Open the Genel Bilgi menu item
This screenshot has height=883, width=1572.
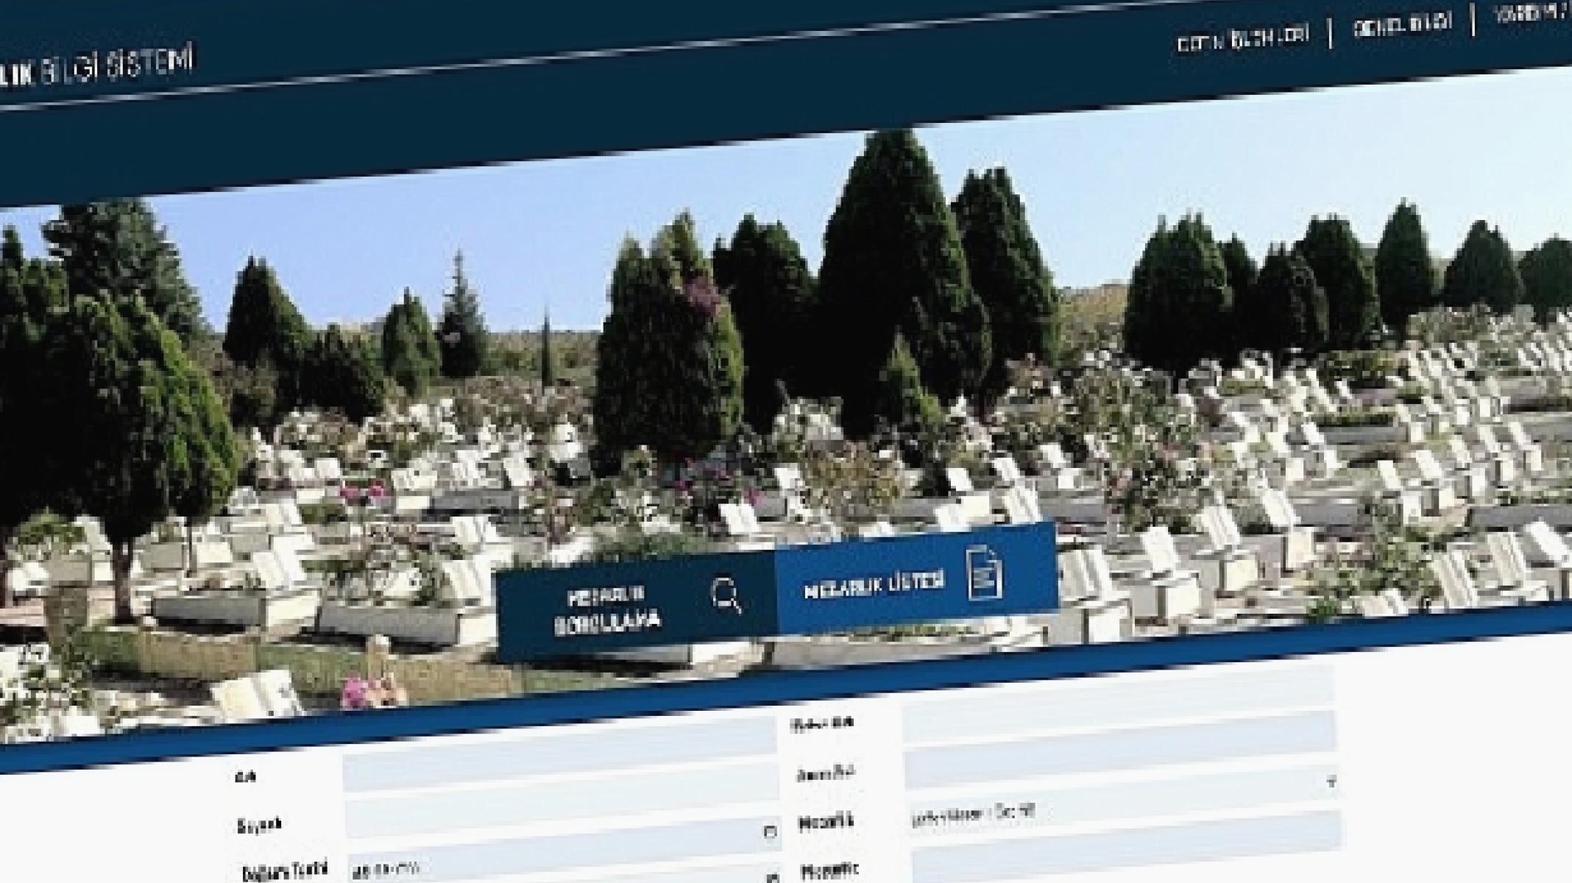(x=1402, y=24)
